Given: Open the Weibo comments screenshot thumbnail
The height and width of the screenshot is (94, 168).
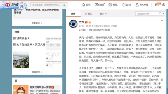Looking at the screenshot, I should [54, 60].
